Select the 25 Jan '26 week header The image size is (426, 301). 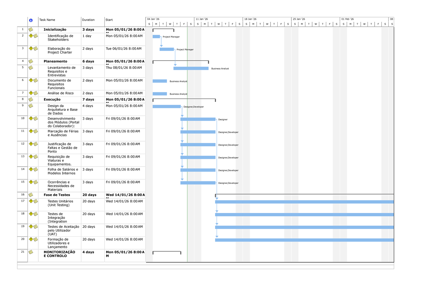[x=316, y=19]
